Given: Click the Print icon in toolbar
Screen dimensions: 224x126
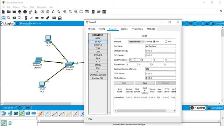Looking at the screenshot, I should pos(20,12).
